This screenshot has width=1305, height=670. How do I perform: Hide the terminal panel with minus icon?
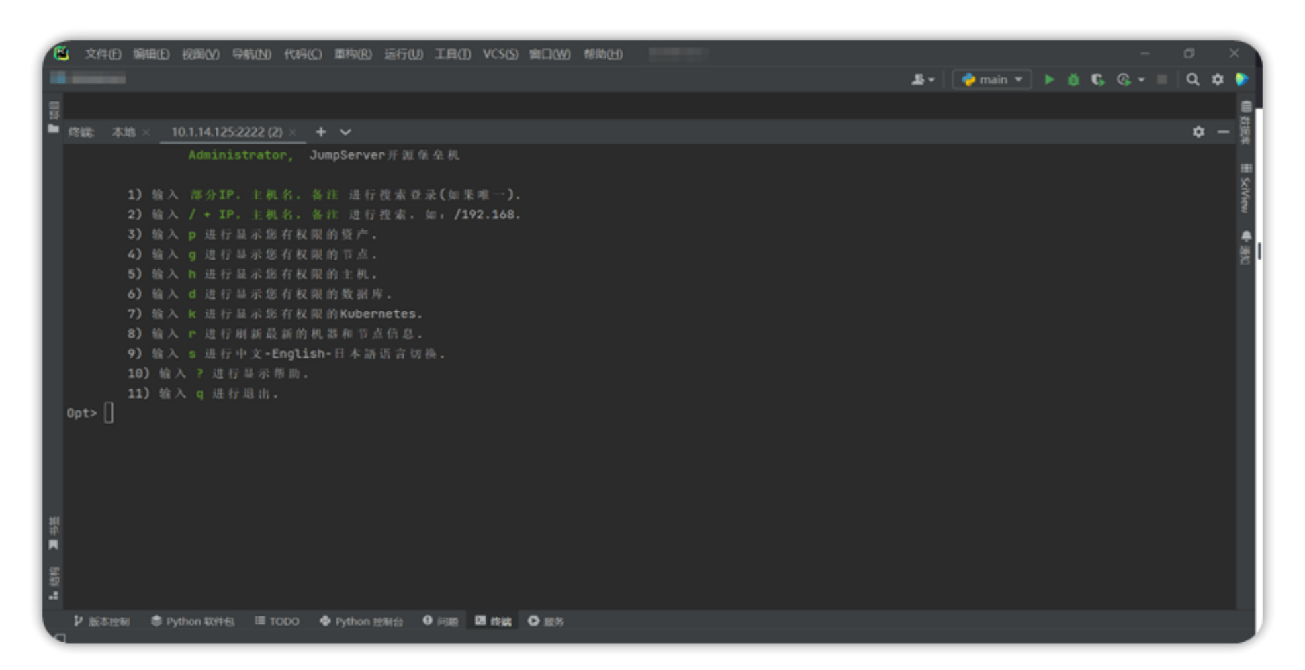[x=1223, y=132]
